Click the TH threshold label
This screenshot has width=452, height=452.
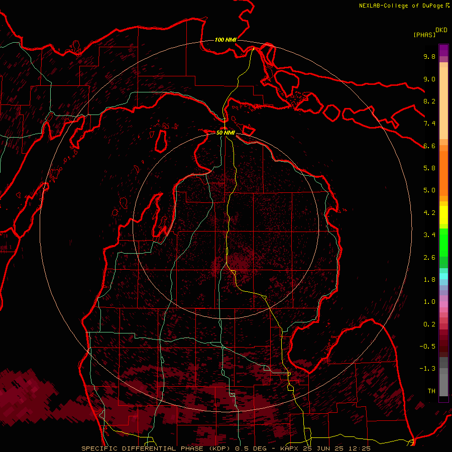tap(431, 391)
